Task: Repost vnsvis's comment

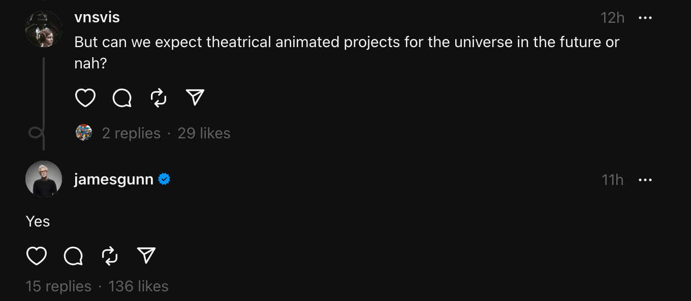Action: tap(158, 97)
